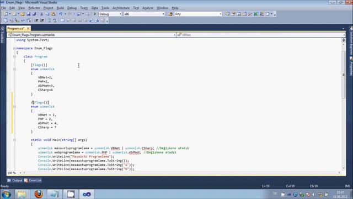Open Firefox from the taskbar
The image size is (353, 199).
point(39,194)
